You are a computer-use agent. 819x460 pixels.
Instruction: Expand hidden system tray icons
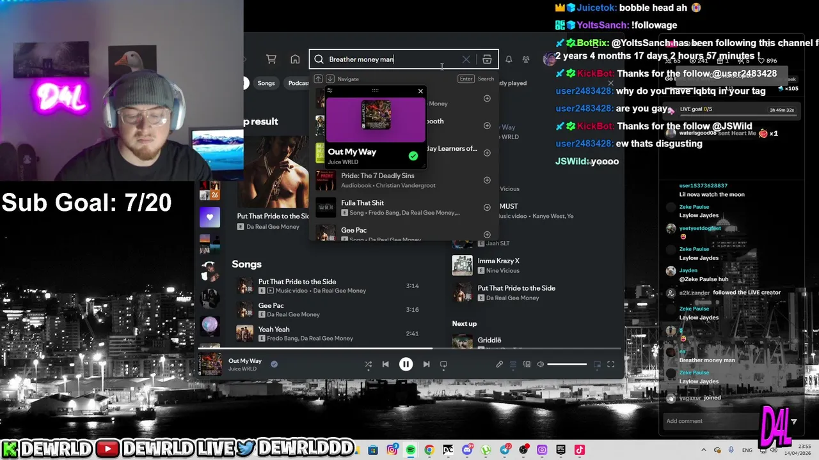(x=704, y=450)
